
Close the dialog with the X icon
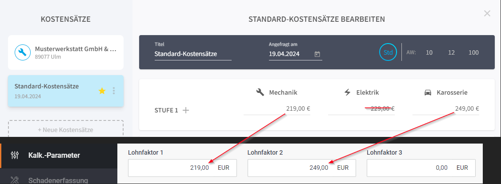(x=487, y=13)
